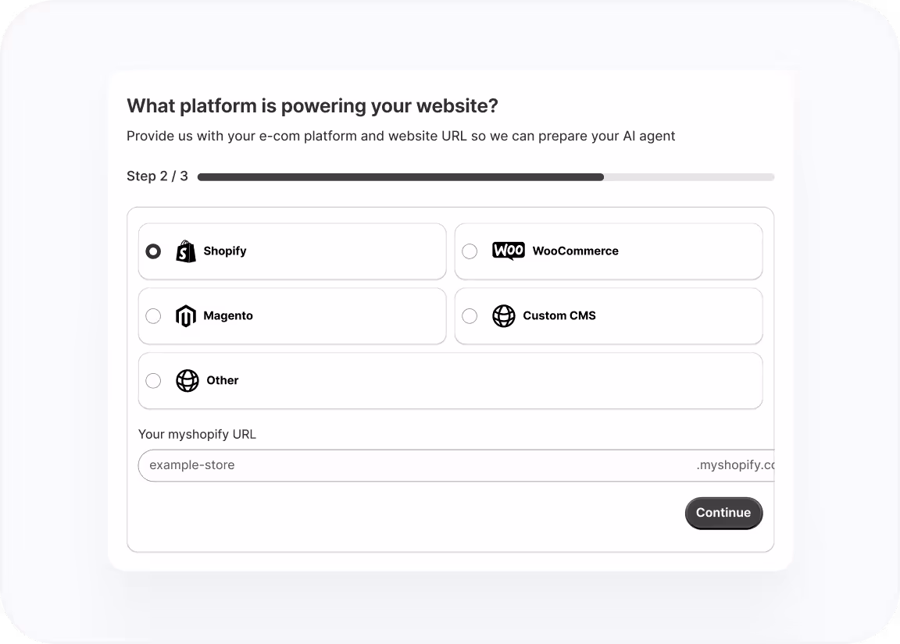Click the "Your myshopify URL" label
900x644 pixels.
click(198, 434)
